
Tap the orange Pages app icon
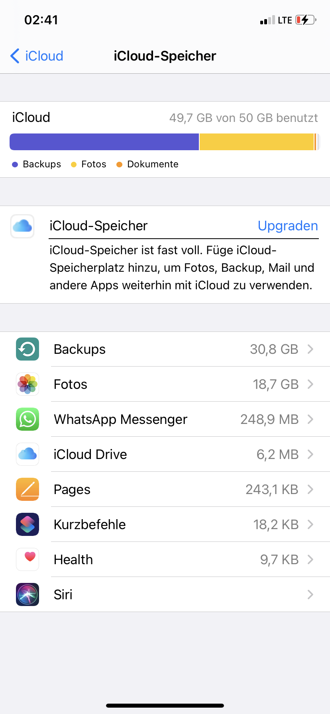pyautogui.click(x=27, y=489)
